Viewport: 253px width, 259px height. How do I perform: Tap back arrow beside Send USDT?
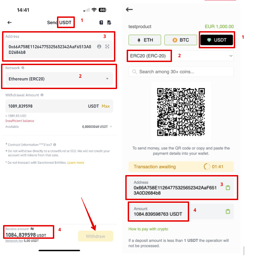(9, 23)
